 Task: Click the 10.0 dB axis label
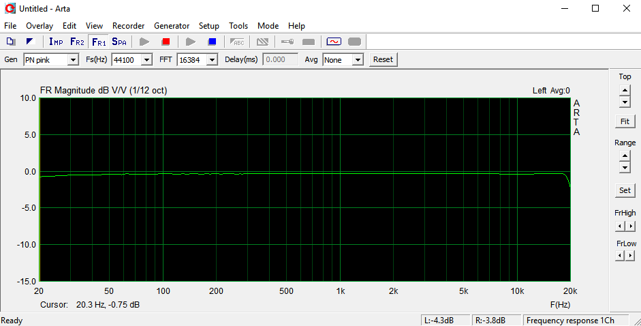coord(28,98)
